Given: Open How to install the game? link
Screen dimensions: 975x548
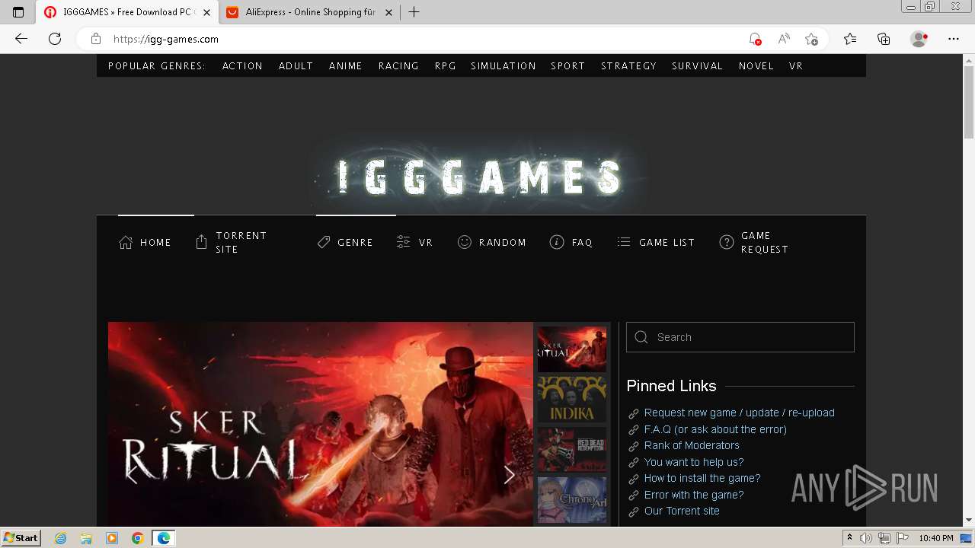Looking at the screenshot, I should click(702, 478).
